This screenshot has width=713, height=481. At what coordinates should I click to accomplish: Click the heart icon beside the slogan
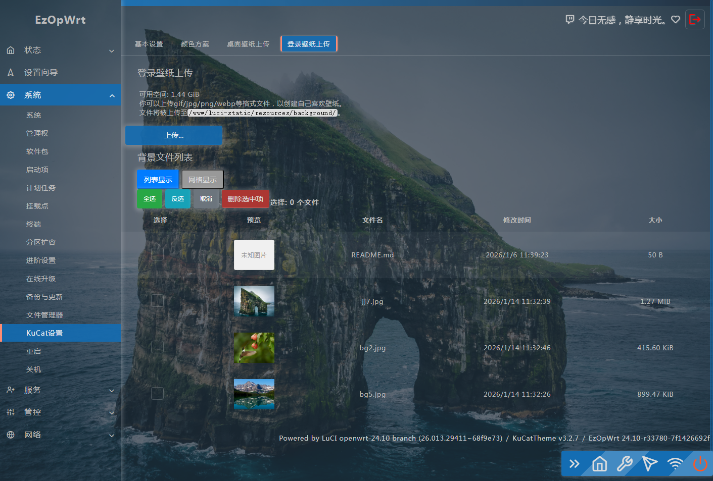(x=676, y=20)
